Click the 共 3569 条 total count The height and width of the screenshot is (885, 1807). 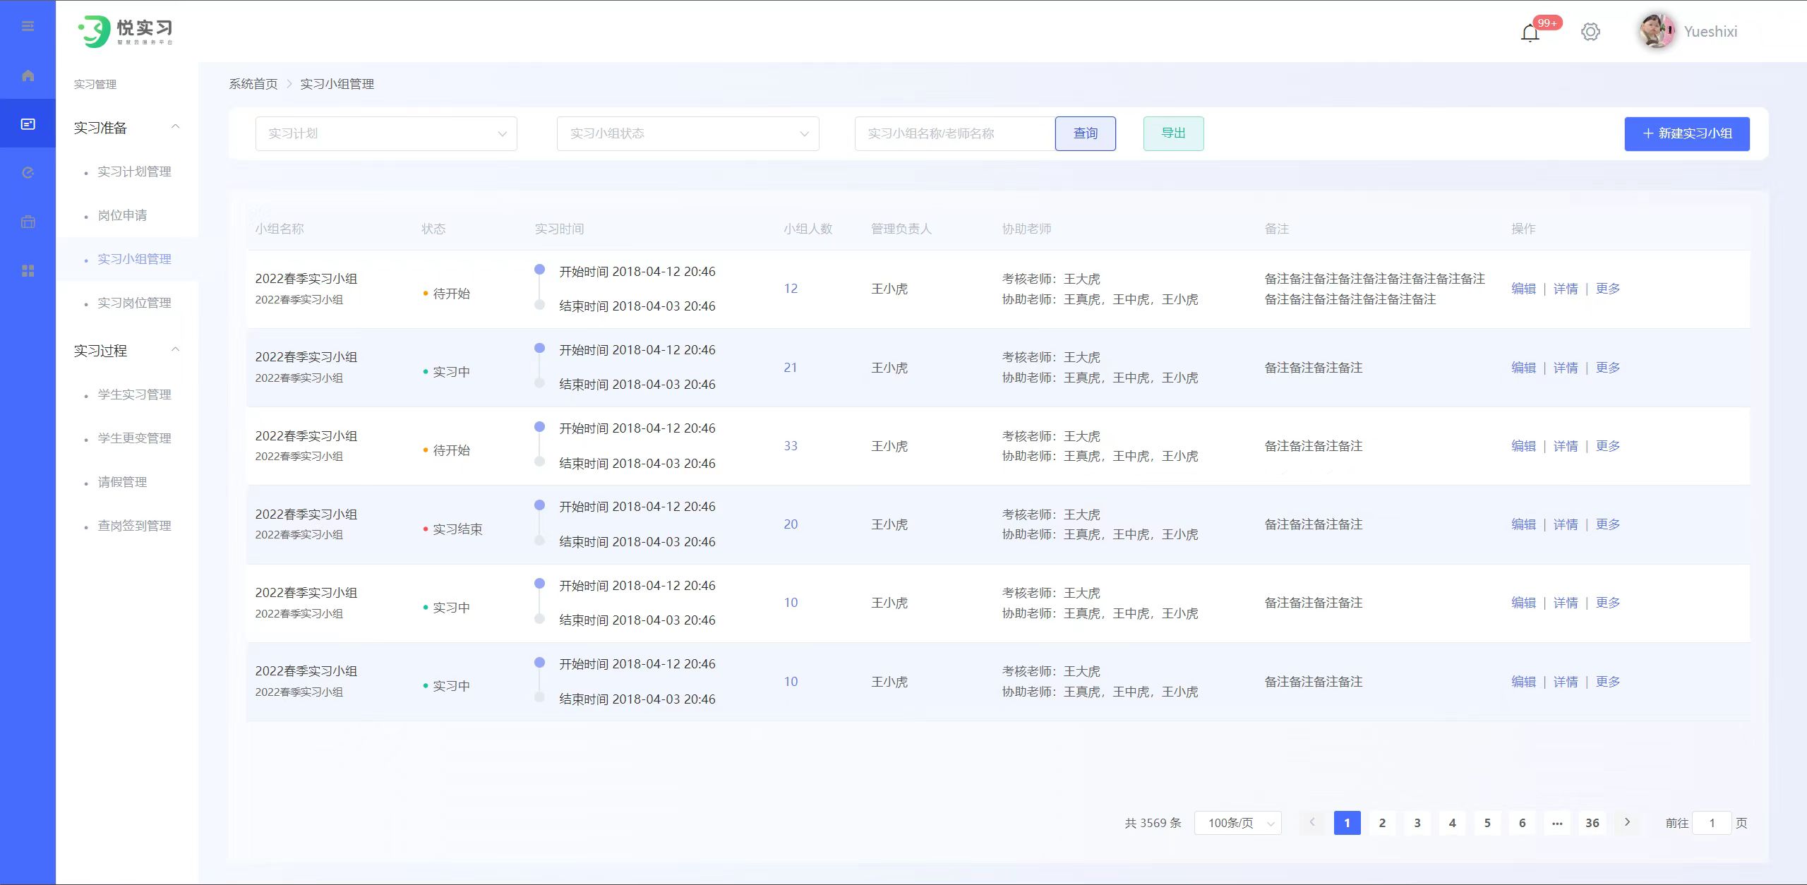coord(1153,823)
